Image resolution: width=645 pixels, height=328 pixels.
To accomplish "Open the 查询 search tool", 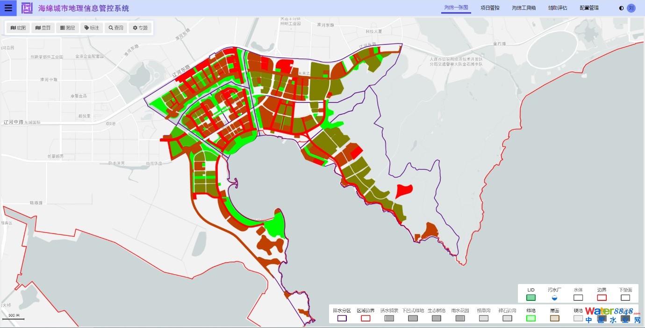I will pyautogui.click(x=116, y=28).
